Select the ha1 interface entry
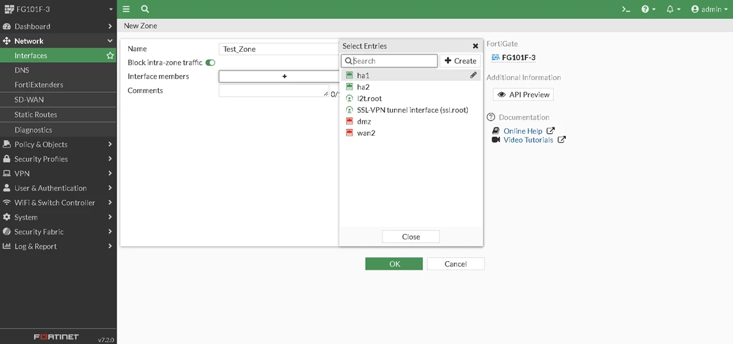 click(411, 75)
